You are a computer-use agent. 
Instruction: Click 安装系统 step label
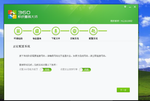tap(74, 38)
